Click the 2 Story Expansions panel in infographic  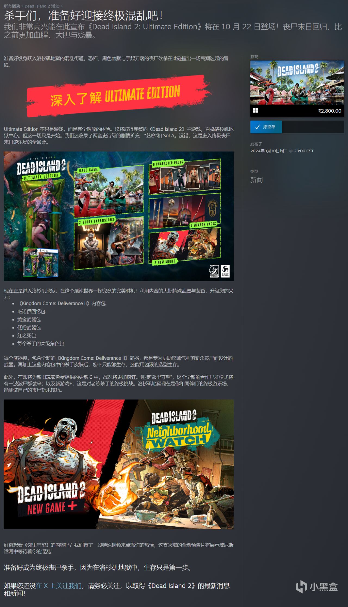(x=109, y=243)
